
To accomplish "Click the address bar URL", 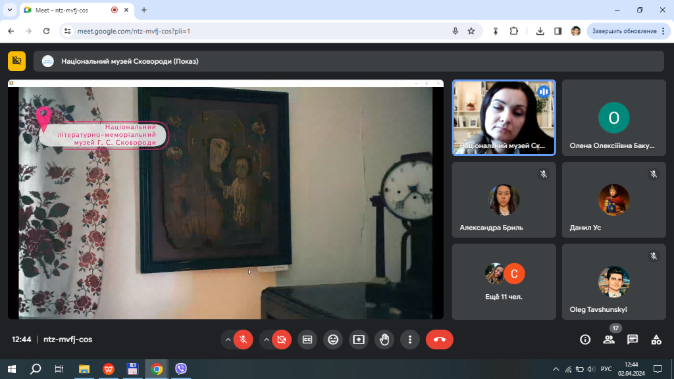I will tap(134, 31).
